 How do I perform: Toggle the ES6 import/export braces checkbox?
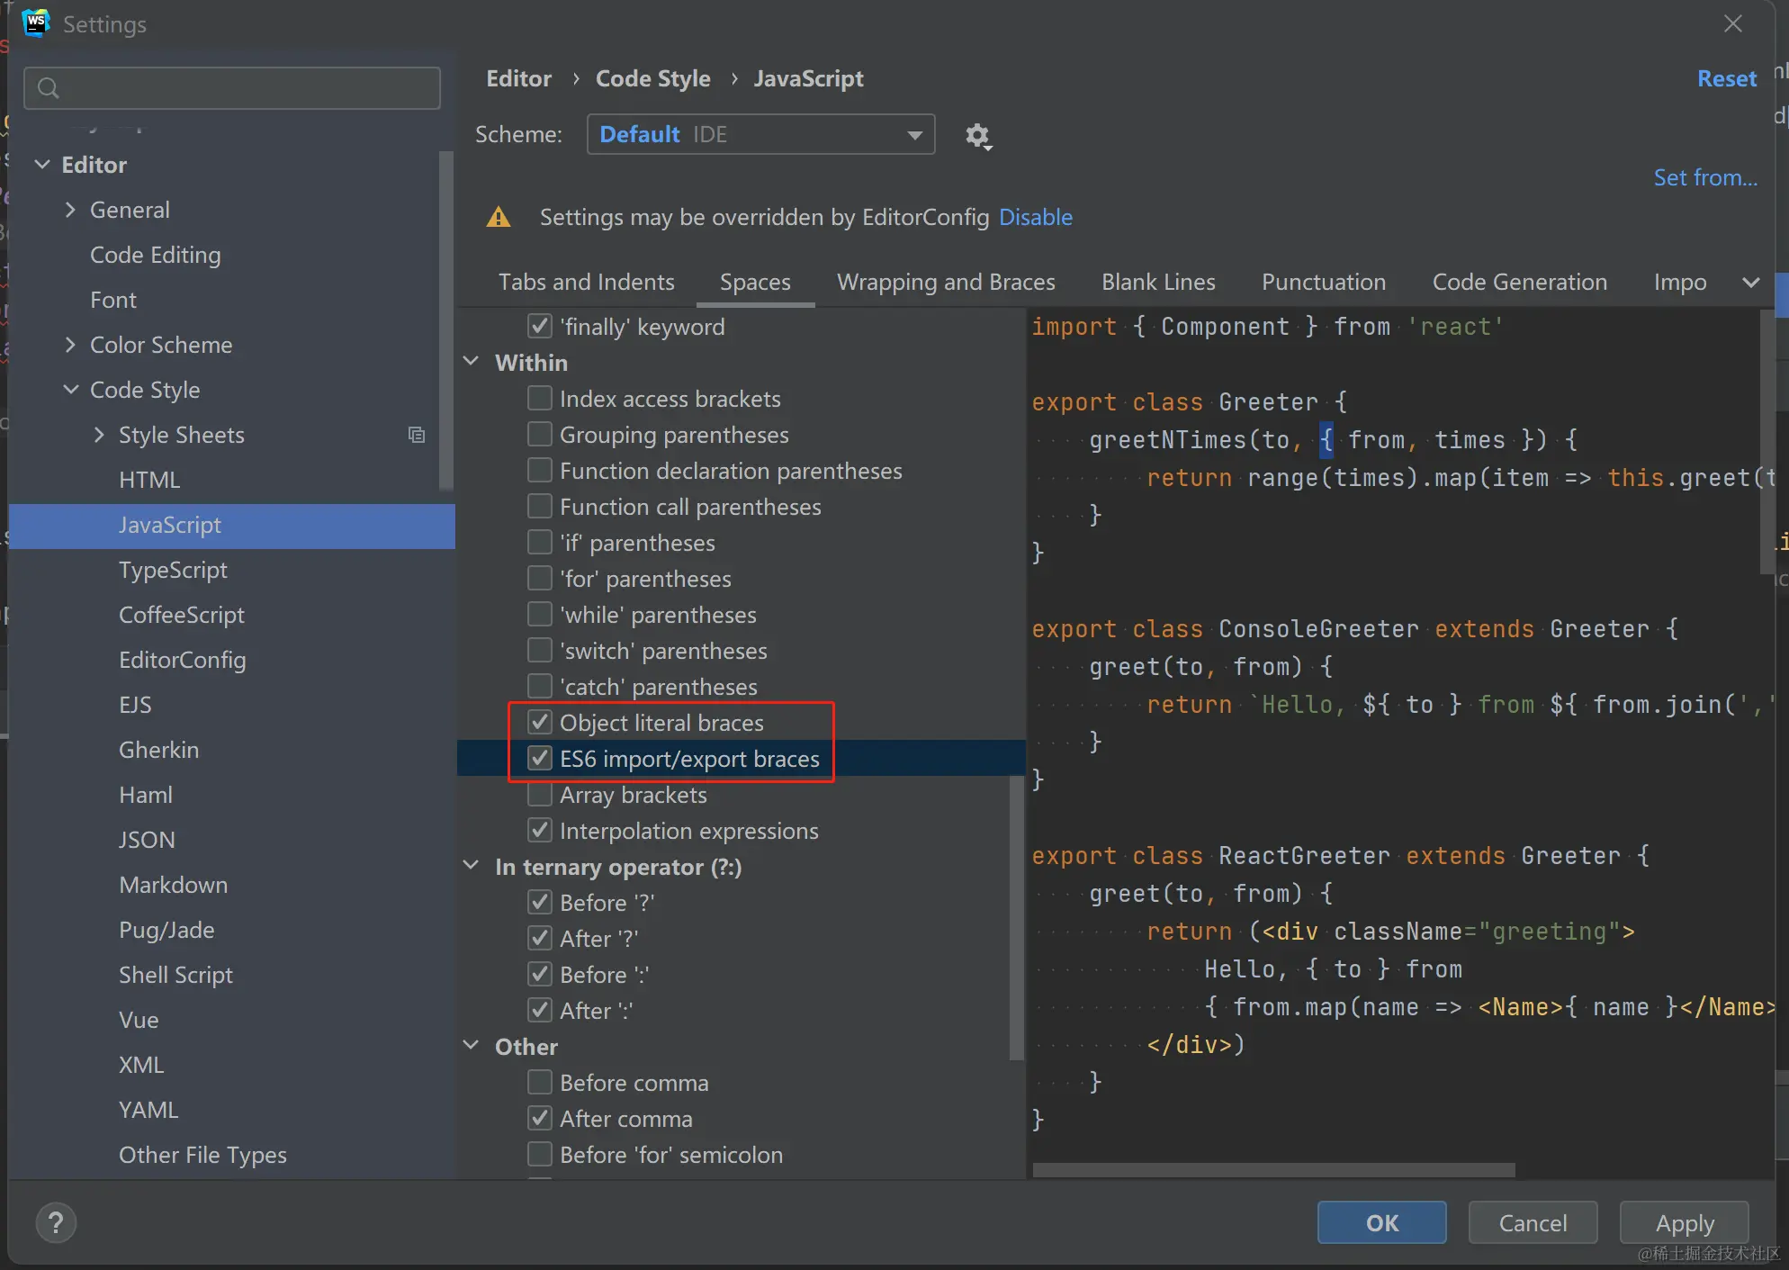click(x=540, y=759)
